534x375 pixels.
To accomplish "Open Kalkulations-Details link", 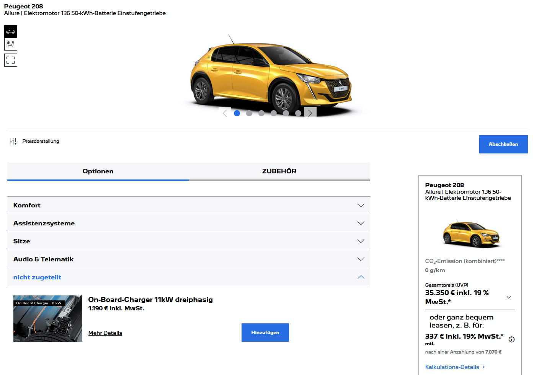I will [x=455, y=367].
